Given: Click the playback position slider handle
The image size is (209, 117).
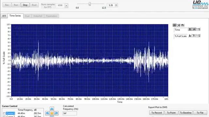Looking at the screenshot, I should point(90,4).
